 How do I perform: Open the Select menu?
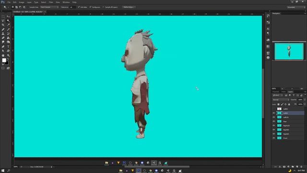[44, 2]
